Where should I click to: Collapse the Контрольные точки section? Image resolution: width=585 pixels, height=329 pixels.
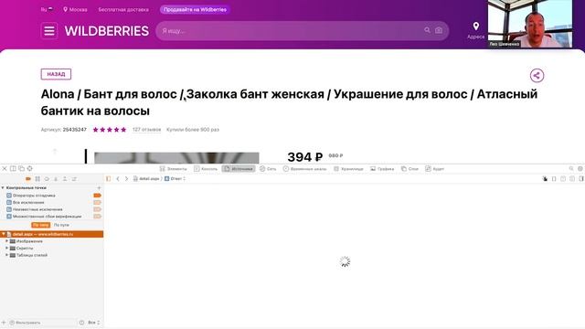pos(3,187)
